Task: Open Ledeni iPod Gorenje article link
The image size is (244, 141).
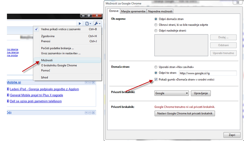Action: click(x=44, y=89)
